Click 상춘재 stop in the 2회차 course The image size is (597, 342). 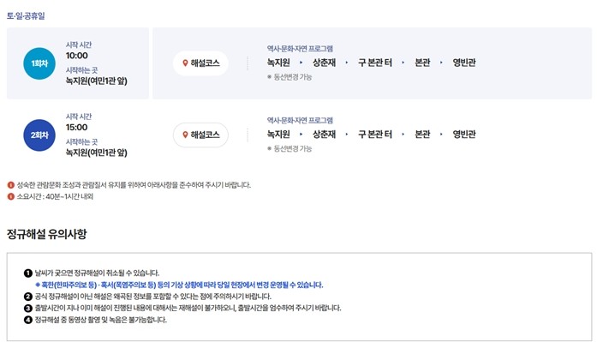[x=324, y=134]
